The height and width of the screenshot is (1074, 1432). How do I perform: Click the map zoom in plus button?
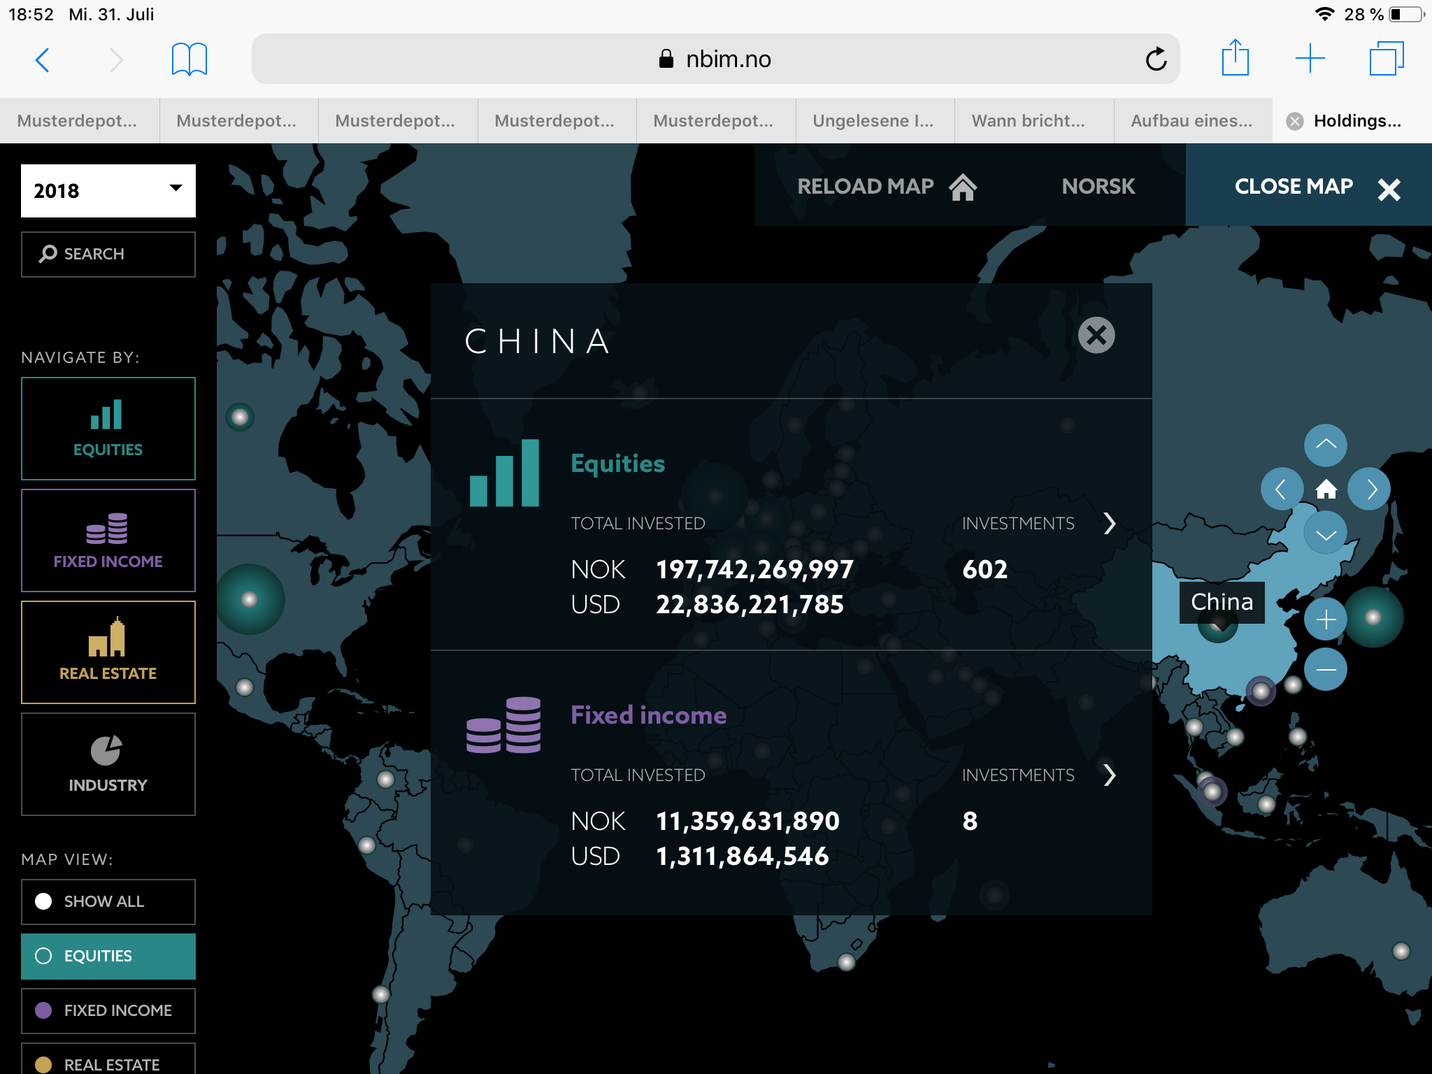1326,620
